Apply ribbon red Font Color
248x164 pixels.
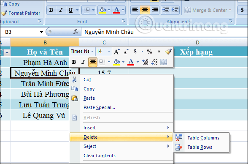click(116, 10)
